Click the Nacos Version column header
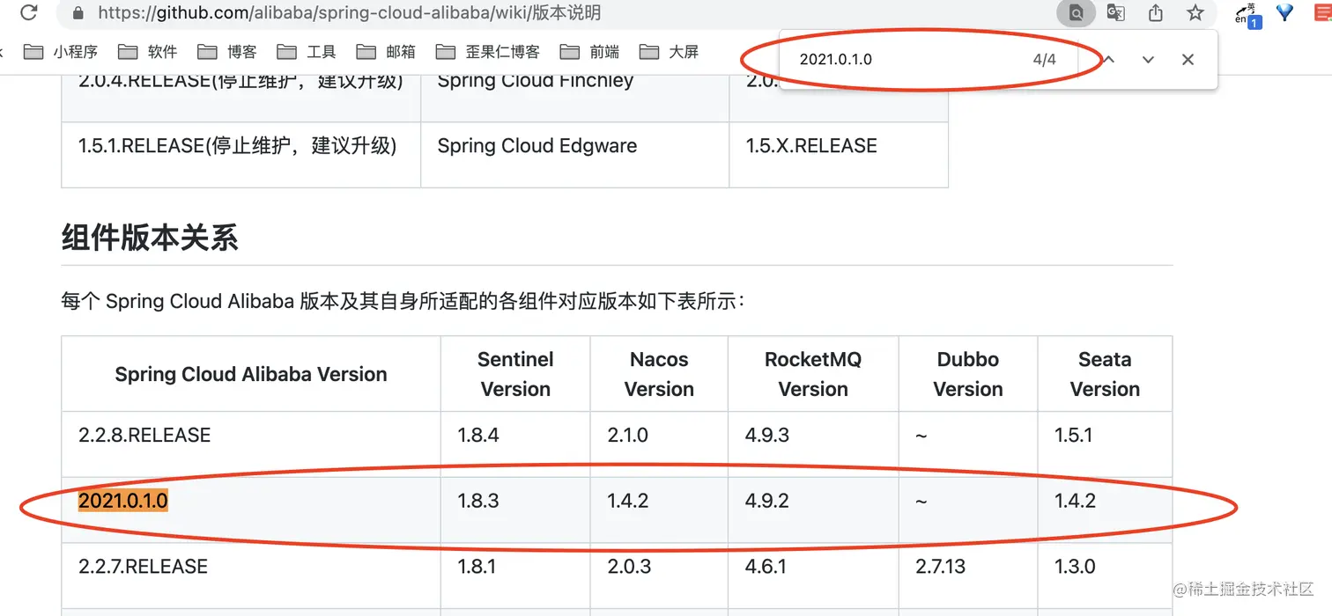Image resolution: width=1332 pixels, height=616 pixels. [x=659, y=374]
